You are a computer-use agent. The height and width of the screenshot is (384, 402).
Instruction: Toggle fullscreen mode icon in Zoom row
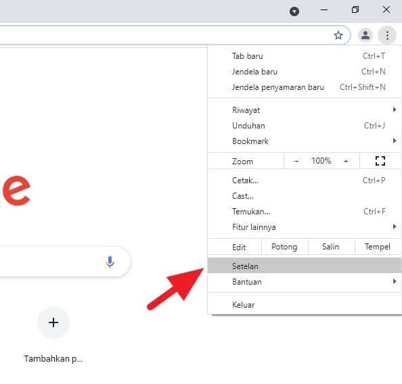tap(380, 161)
